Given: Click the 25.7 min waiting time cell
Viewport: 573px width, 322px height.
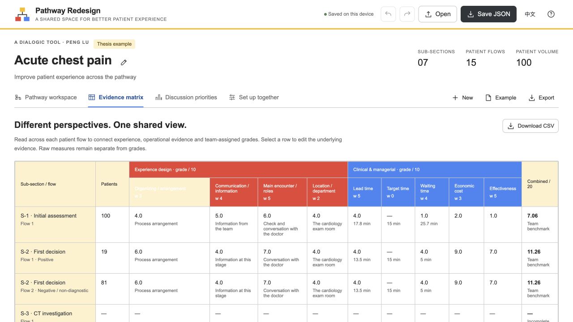Looking at the screenshot, I should [x=432, y=225].
